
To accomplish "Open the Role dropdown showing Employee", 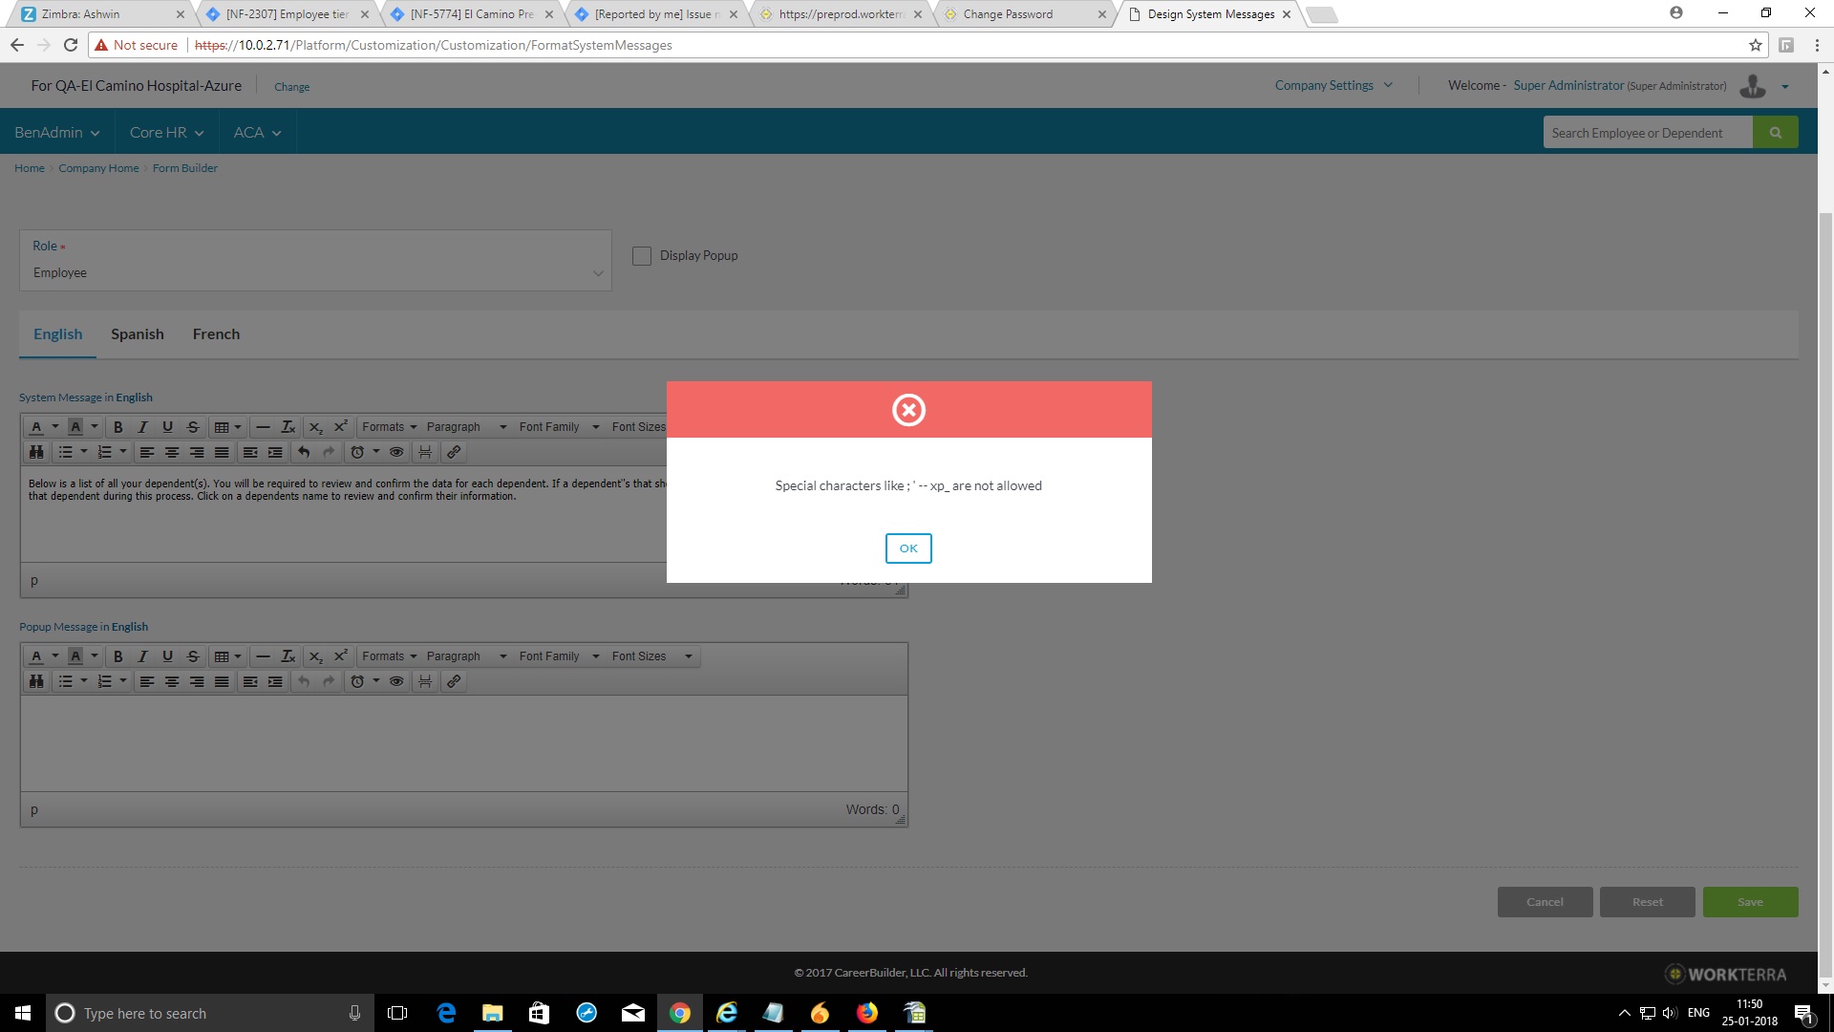I will point(315,273).
